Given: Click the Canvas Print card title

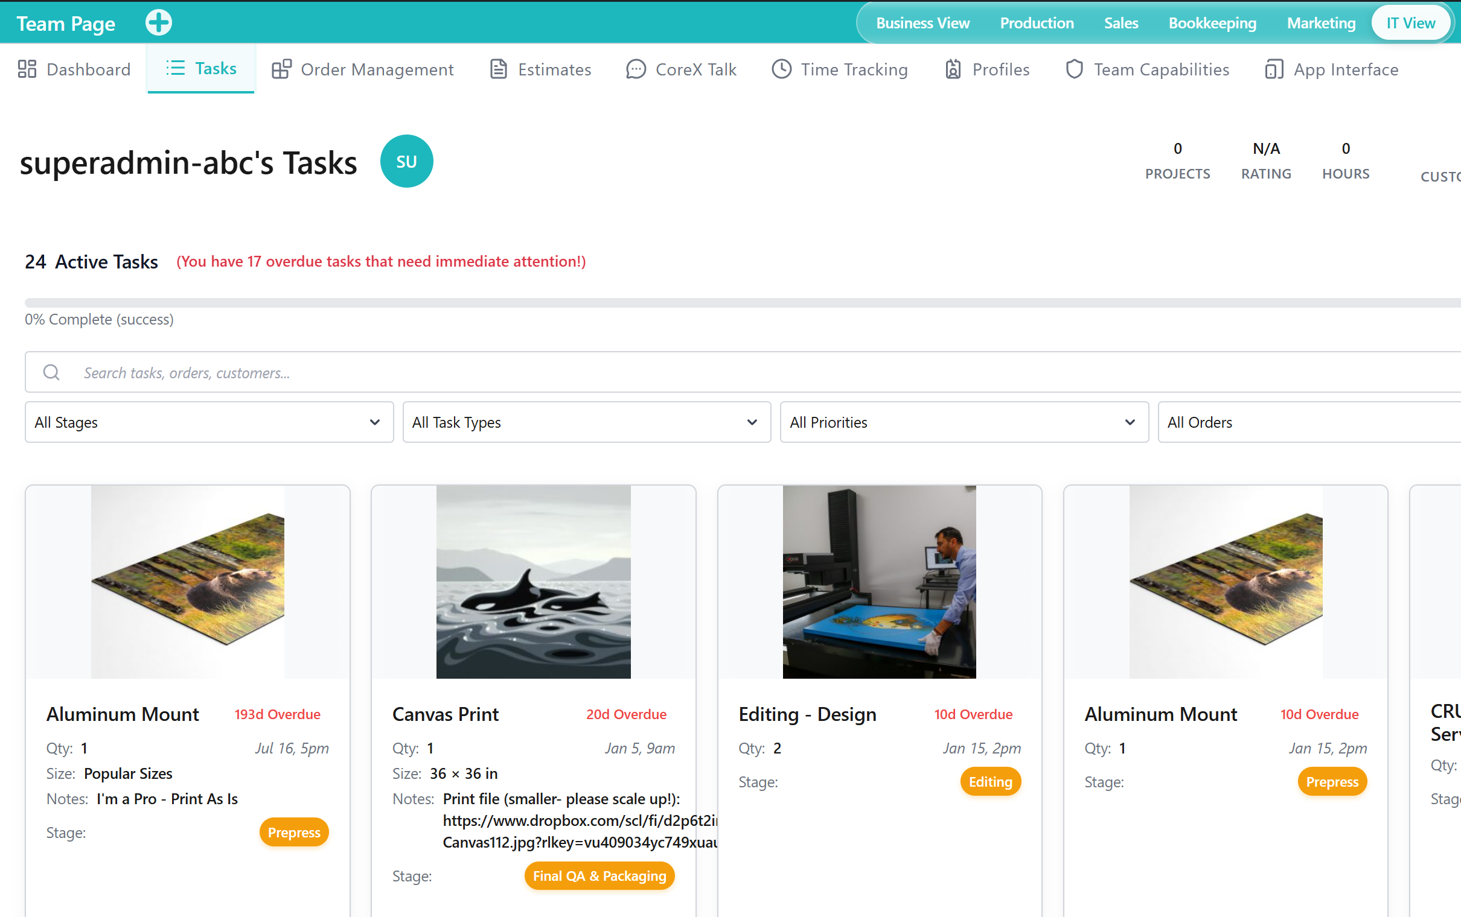Looking at the screenshot, I should (x=446, y=714).
